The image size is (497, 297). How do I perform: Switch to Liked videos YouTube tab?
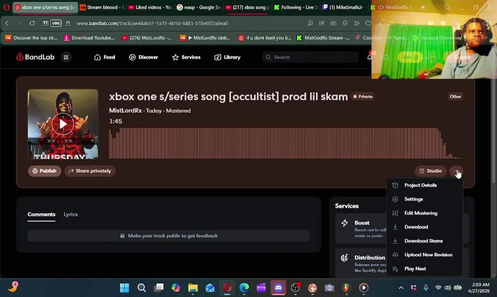pyautogui.click(x=150, y=7)
